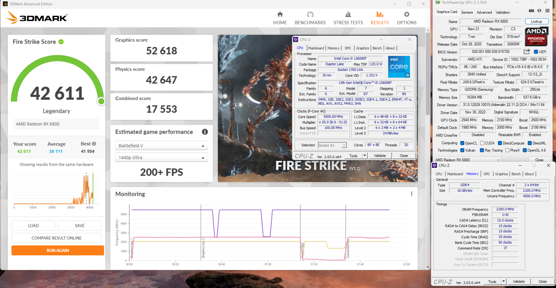
Task: Click Graphics score value 52 618
Action: pos(162,51)
